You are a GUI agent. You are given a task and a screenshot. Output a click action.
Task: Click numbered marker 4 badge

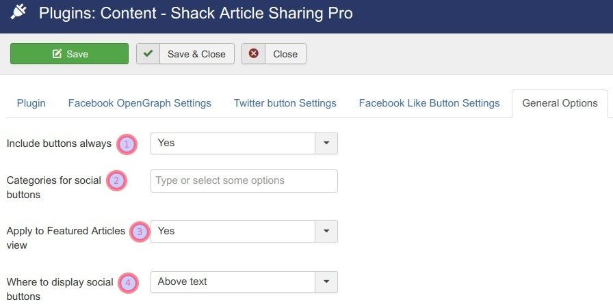click(x=128, y=283)
